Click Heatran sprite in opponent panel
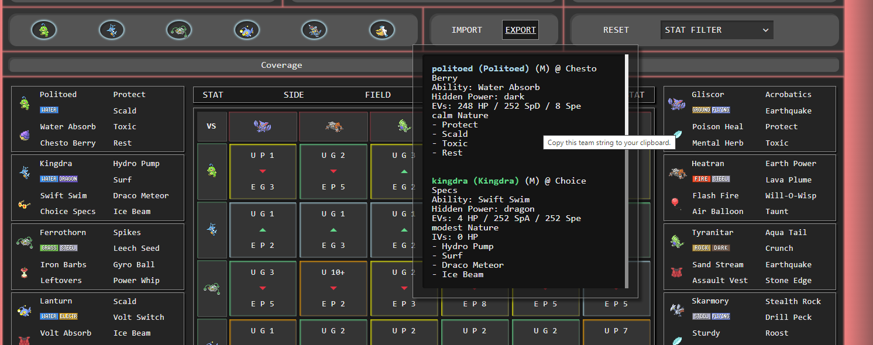 coord(676,172)
